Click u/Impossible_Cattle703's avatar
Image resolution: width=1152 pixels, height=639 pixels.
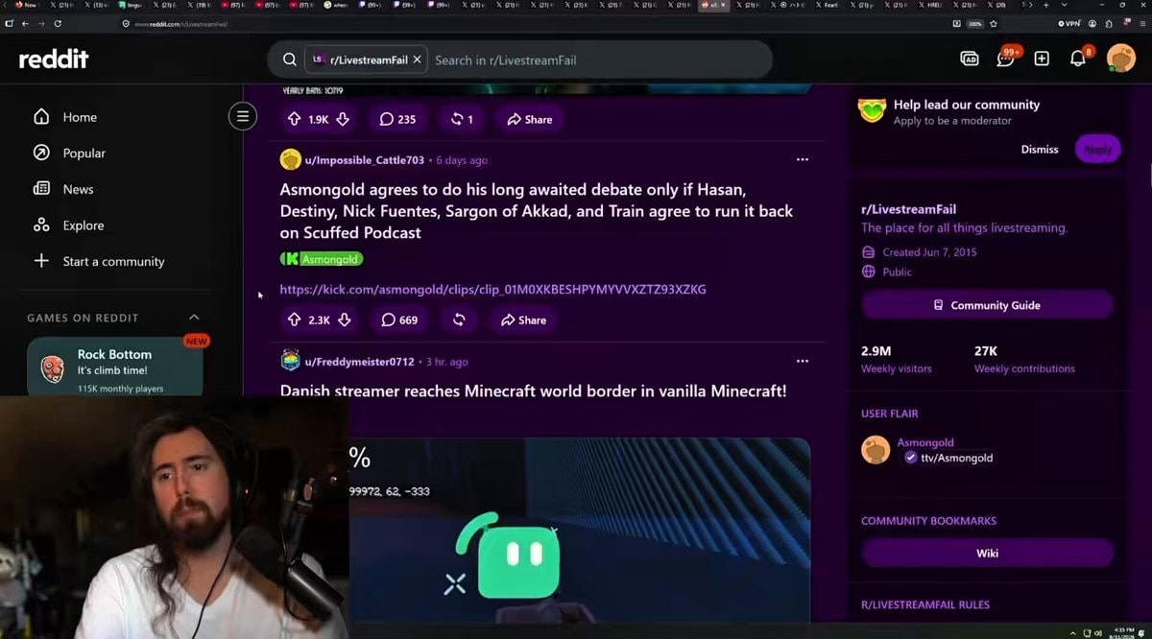pyautogui.click(x=290, y=159)
